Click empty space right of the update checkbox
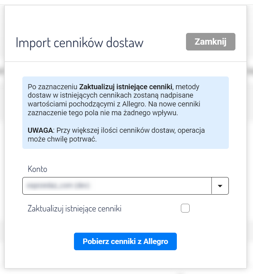 coord(210,208)
